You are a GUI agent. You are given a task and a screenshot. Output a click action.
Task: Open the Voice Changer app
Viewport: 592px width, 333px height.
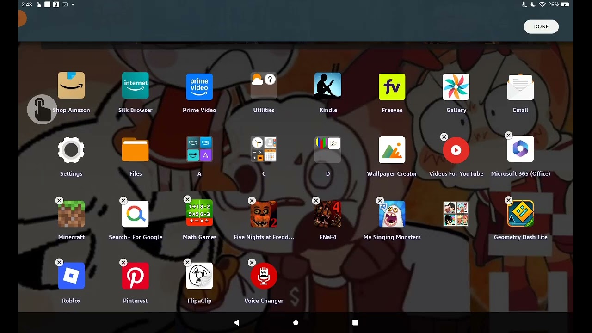click(x=264, y=276)
